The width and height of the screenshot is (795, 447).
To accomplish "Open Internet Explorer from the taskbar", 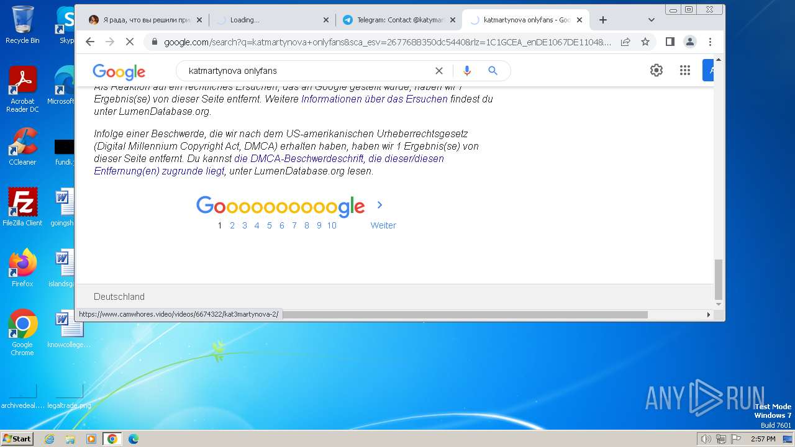I will pos(50,439).
